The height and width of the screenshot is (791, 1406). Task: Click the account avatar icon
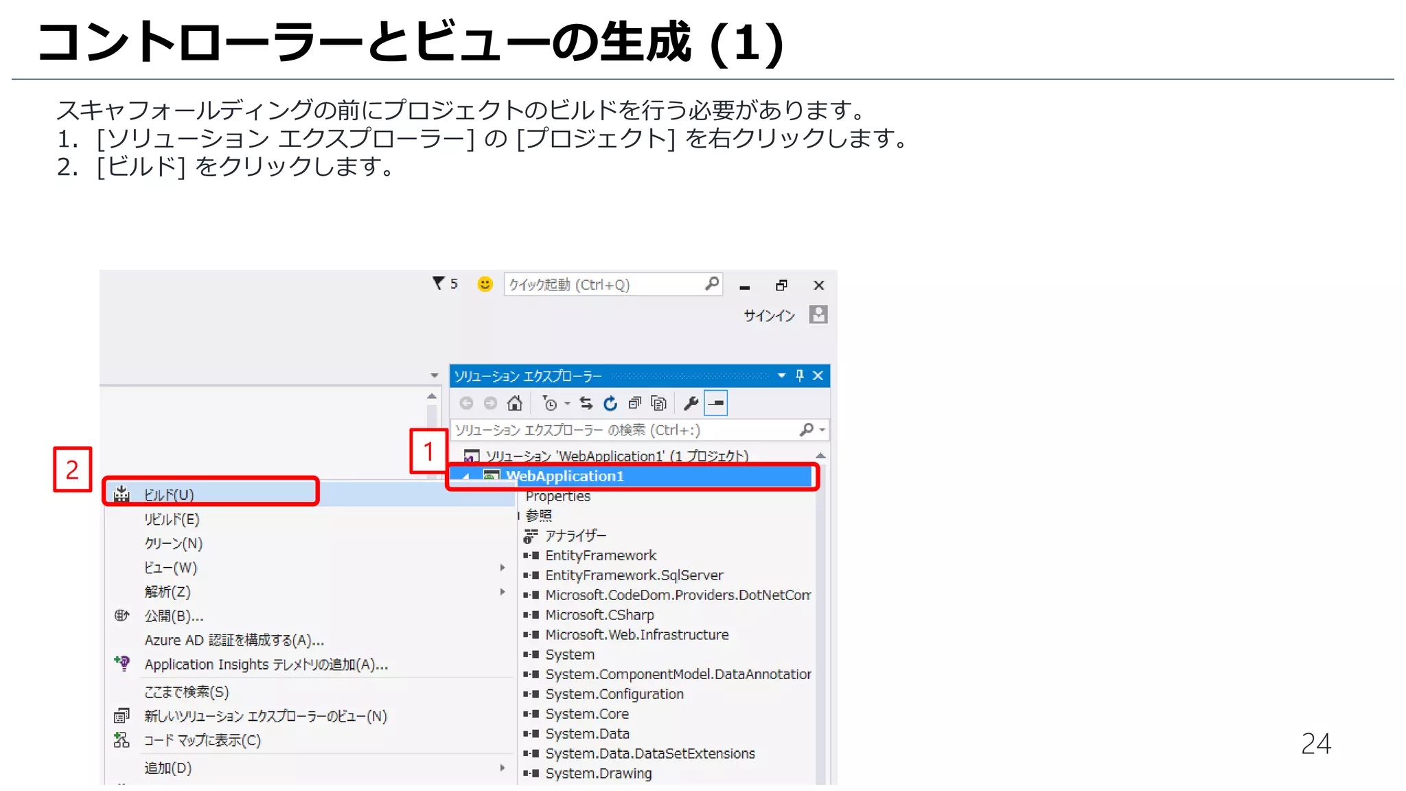pos(818,314)
